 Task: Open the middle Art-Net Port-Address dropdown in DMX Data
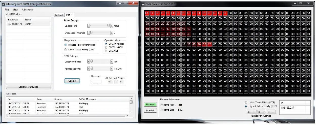[262, 112]
